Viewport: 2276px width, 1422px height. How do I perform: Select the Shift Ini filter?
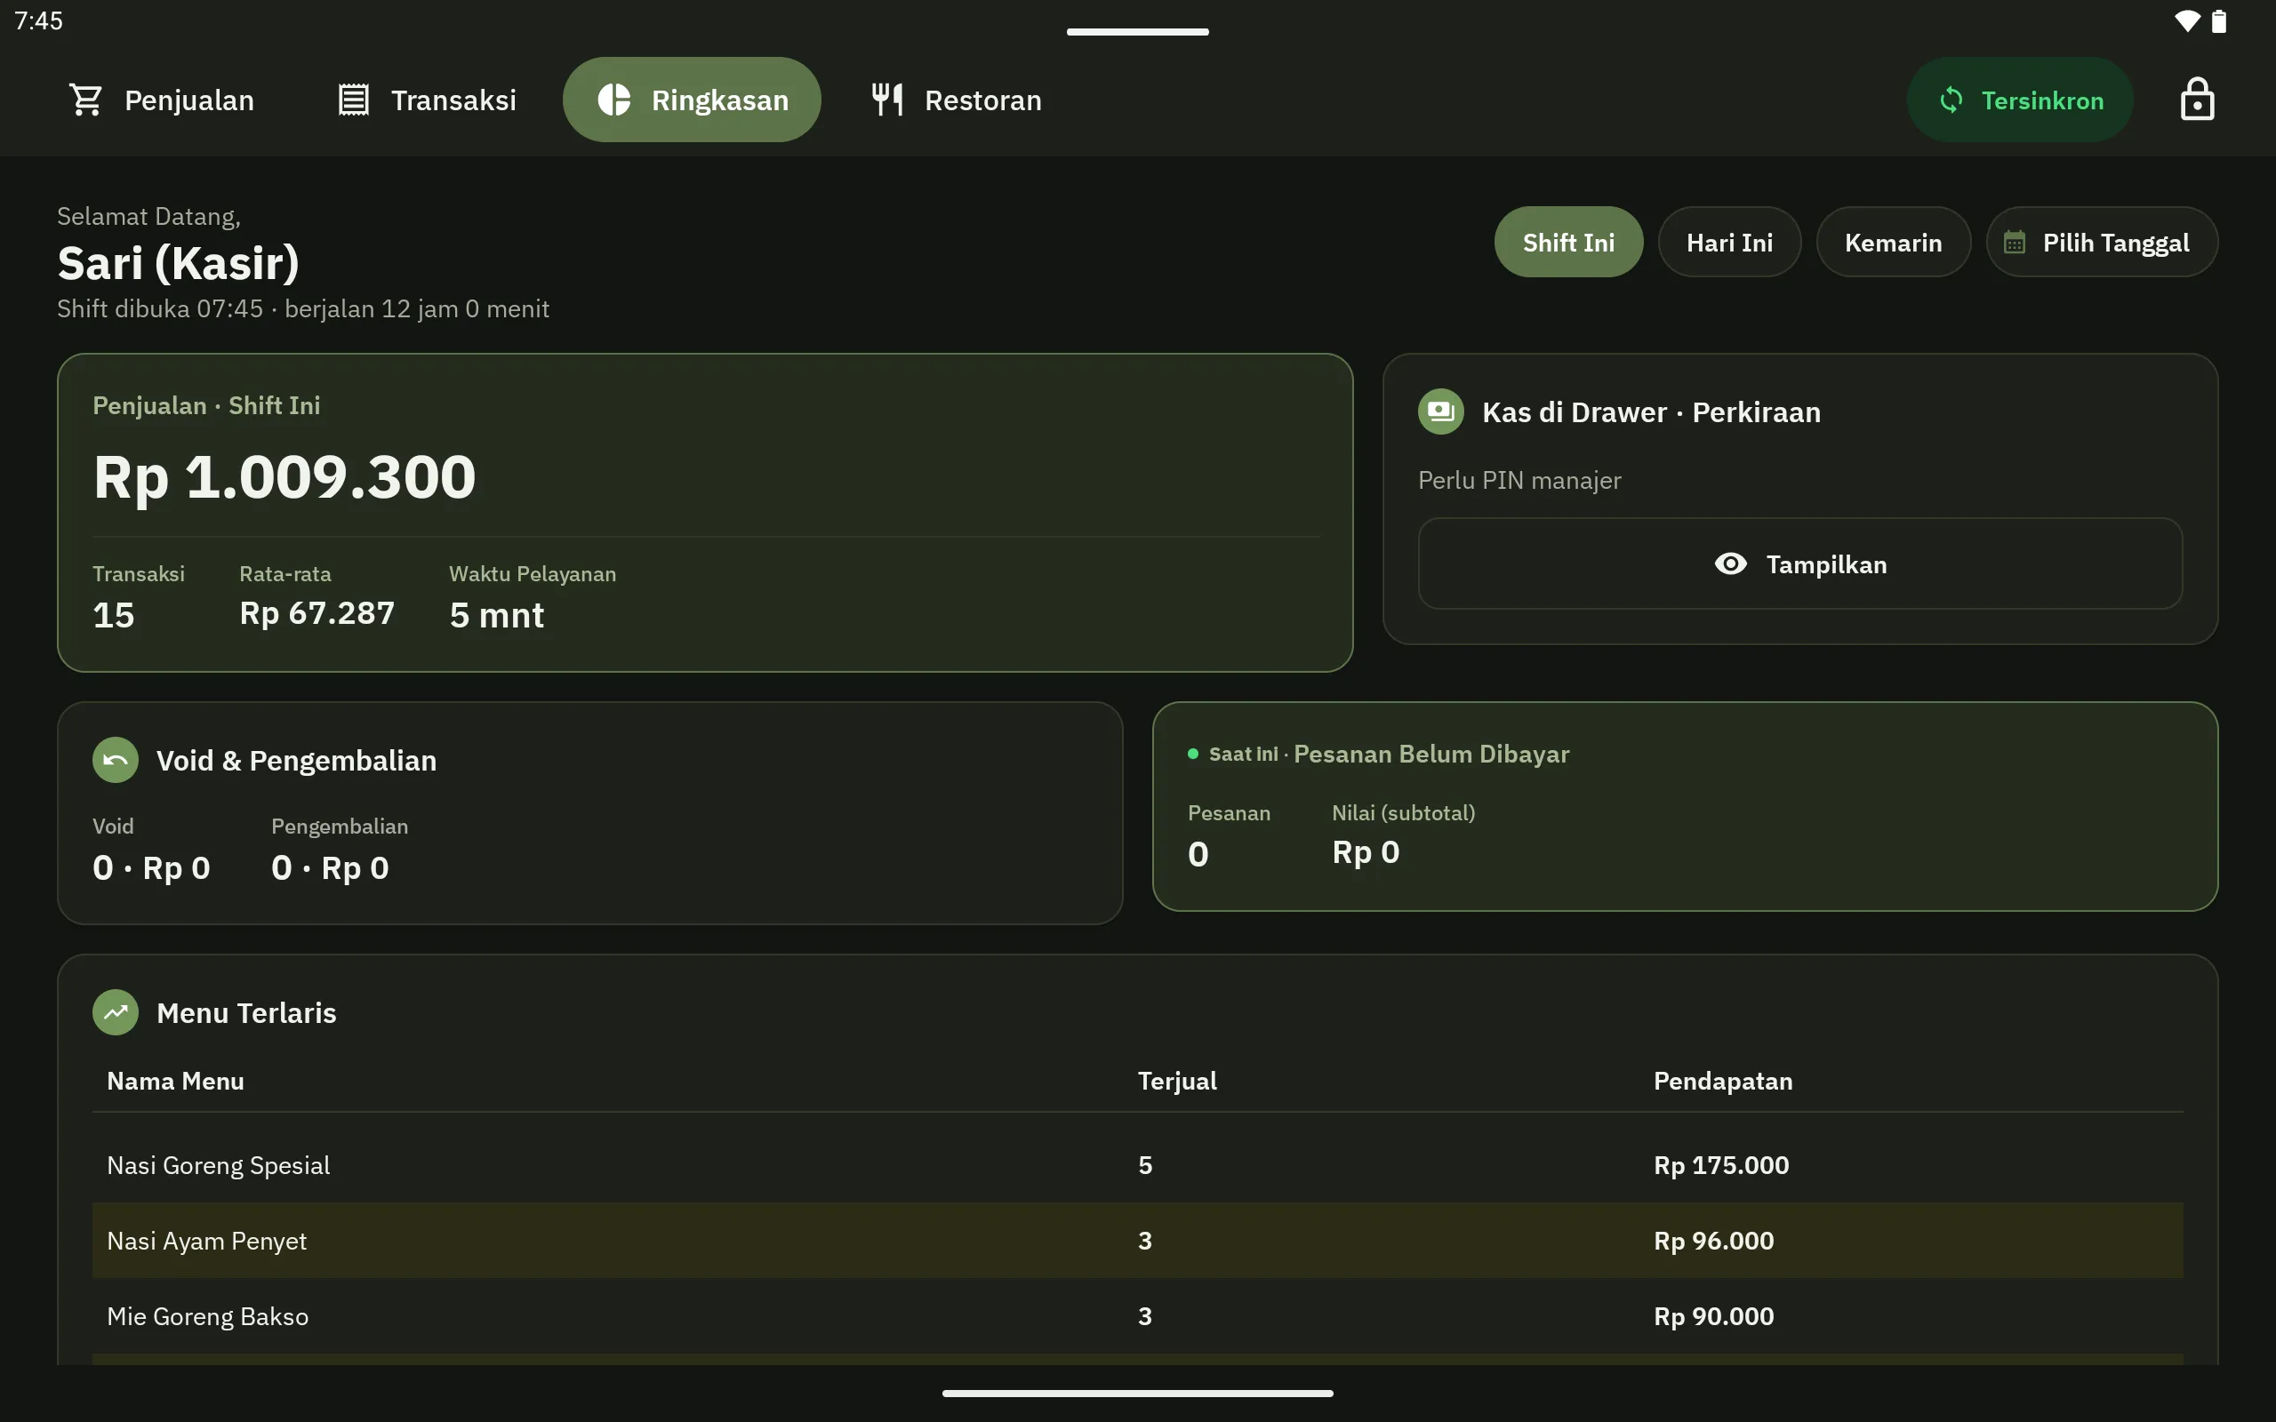[x=1567, y=242]
